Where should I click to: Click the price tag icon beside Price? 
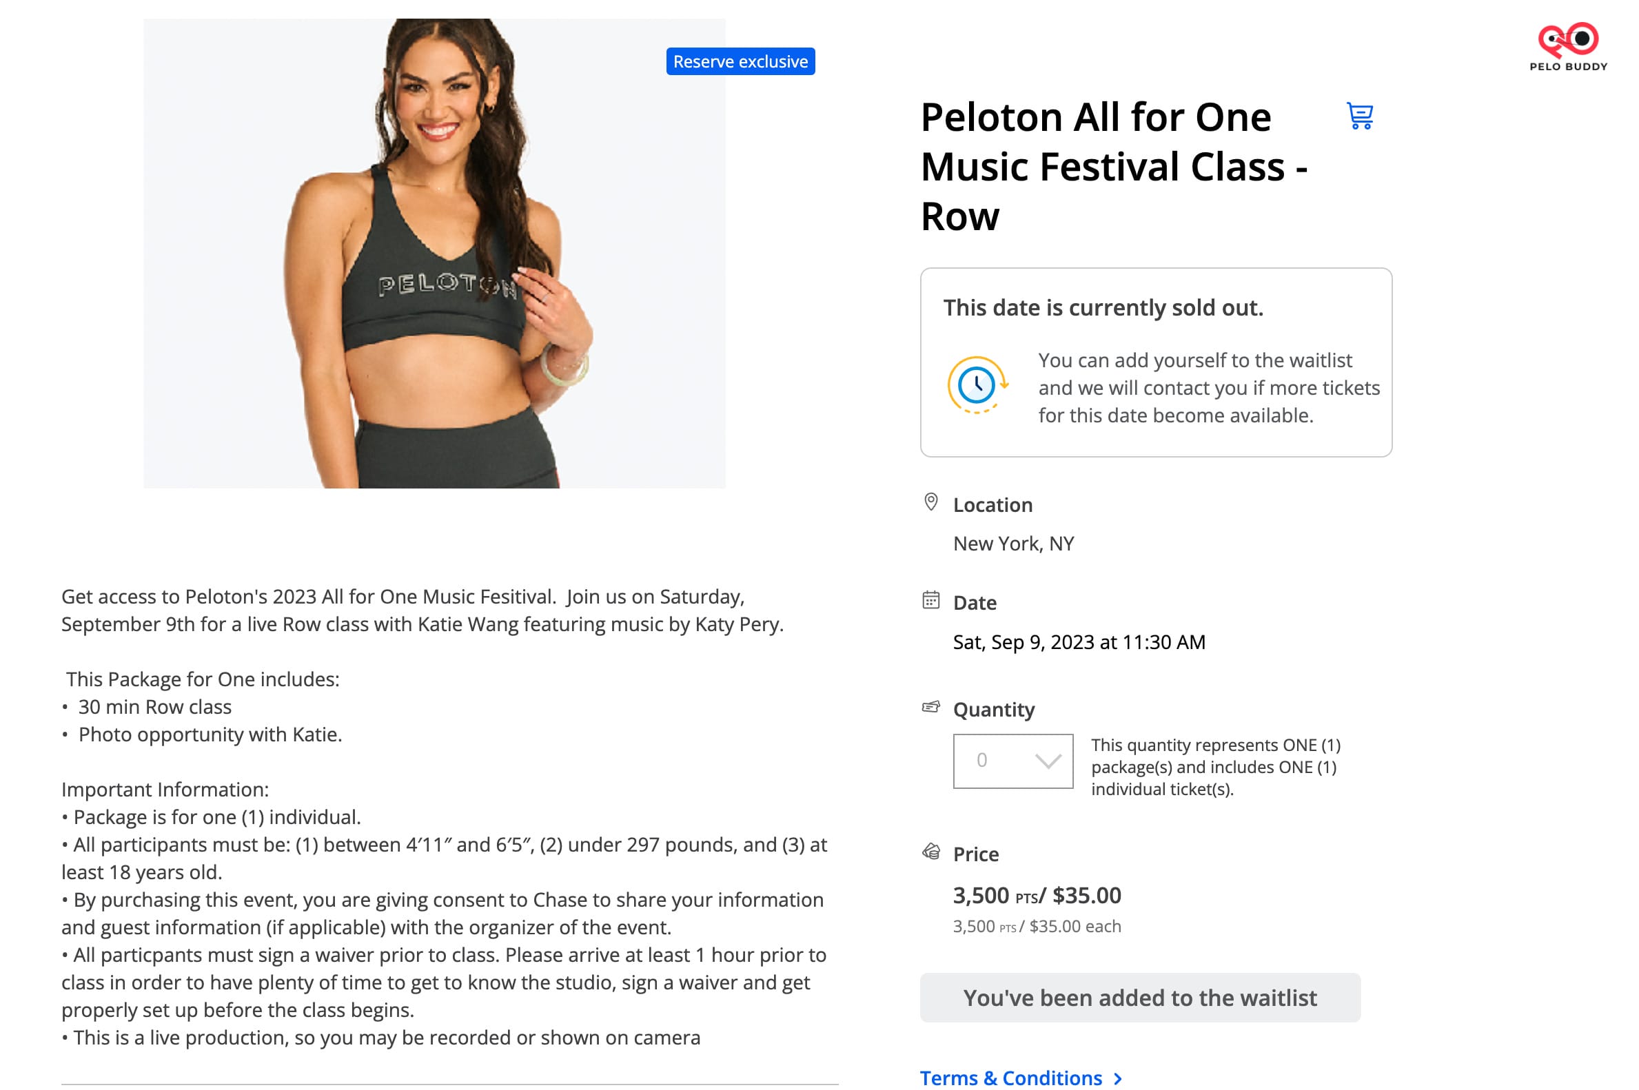(930, 852)
